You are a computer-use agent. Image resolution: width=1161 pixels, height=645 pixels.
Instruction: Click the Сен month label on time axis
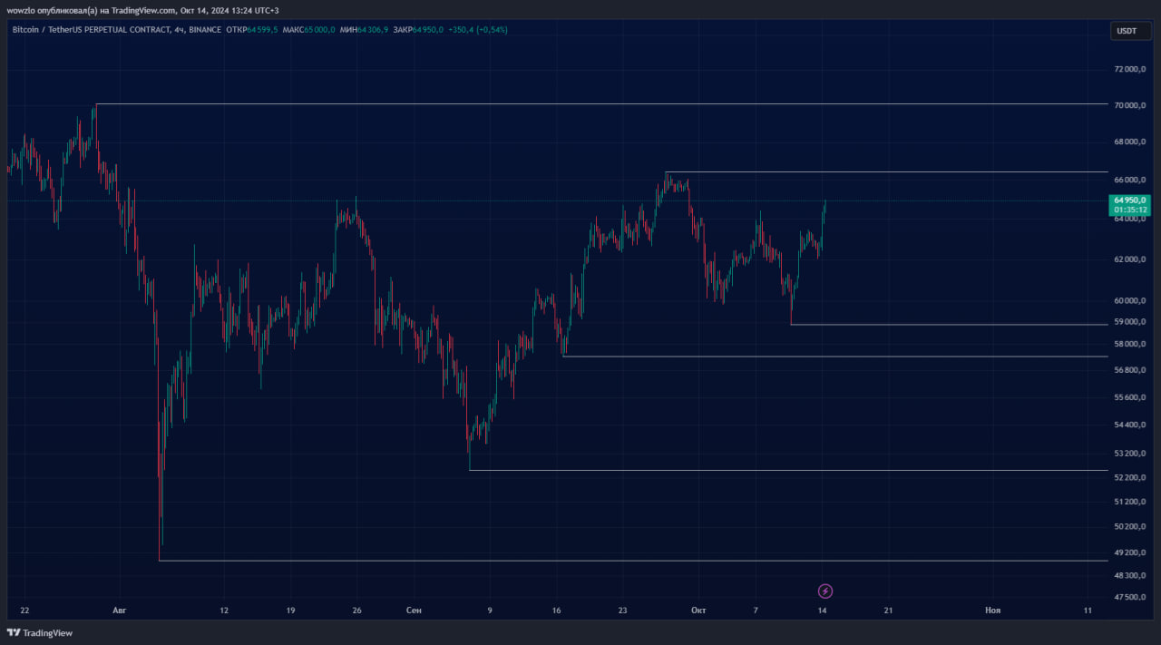[x=414, y=611]
